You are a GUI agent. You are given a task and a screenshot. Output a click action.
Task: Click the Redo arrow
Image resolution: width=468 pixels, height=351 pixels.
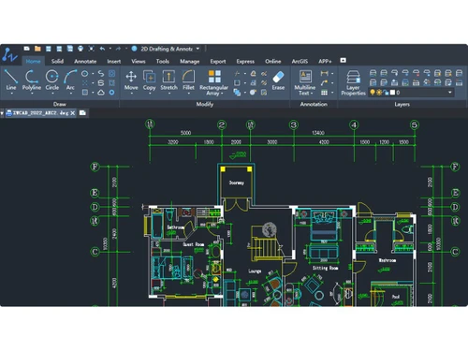pos(118,49)
